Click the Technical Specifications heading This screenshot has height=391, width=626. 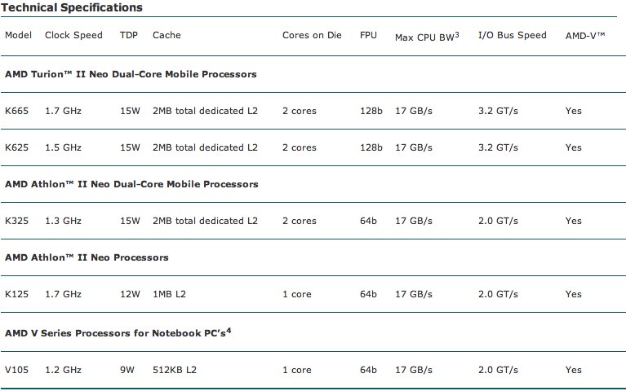point(72,7)
